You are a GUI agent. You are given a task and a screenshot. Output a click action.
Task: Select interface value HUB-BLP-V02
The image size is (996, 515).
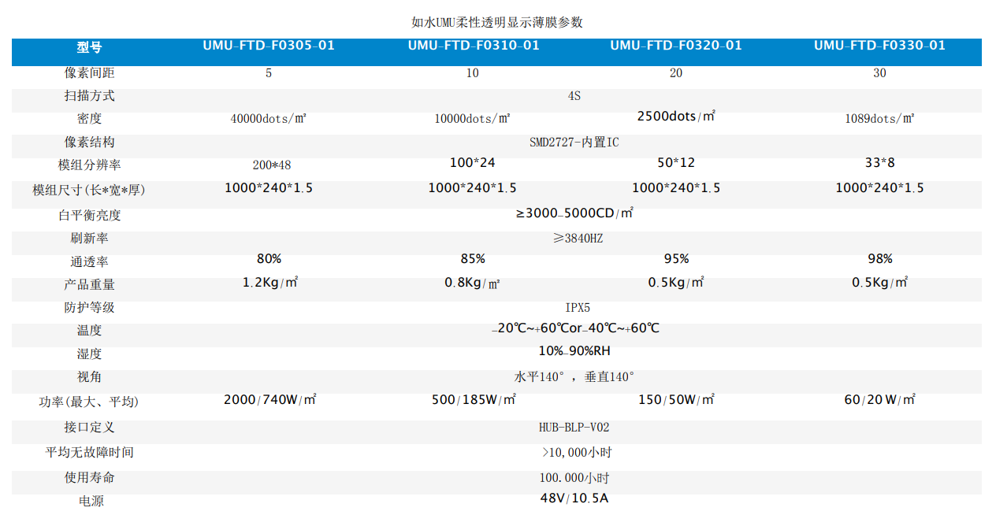click(x=574, y=428)
